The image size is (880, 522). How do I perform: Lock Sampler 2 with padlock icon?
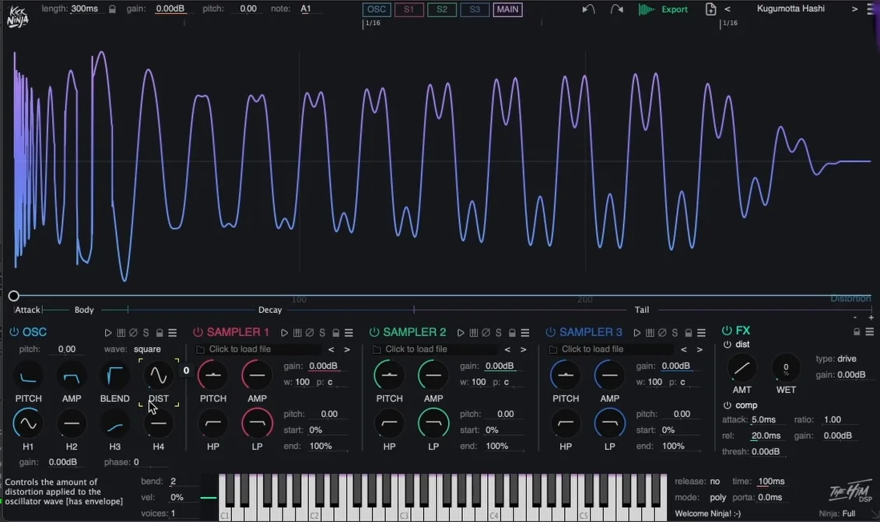512,333
